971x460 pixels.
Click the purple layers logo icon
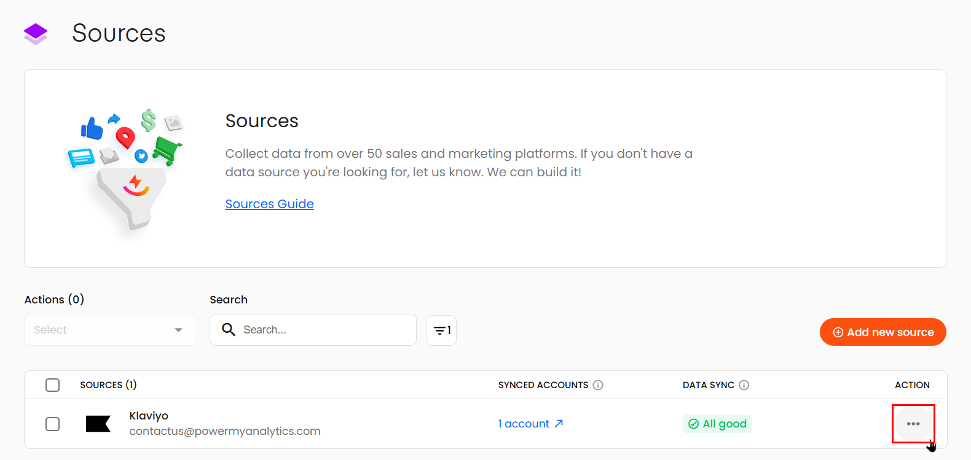pyautogui.click(x=36, y=34)
